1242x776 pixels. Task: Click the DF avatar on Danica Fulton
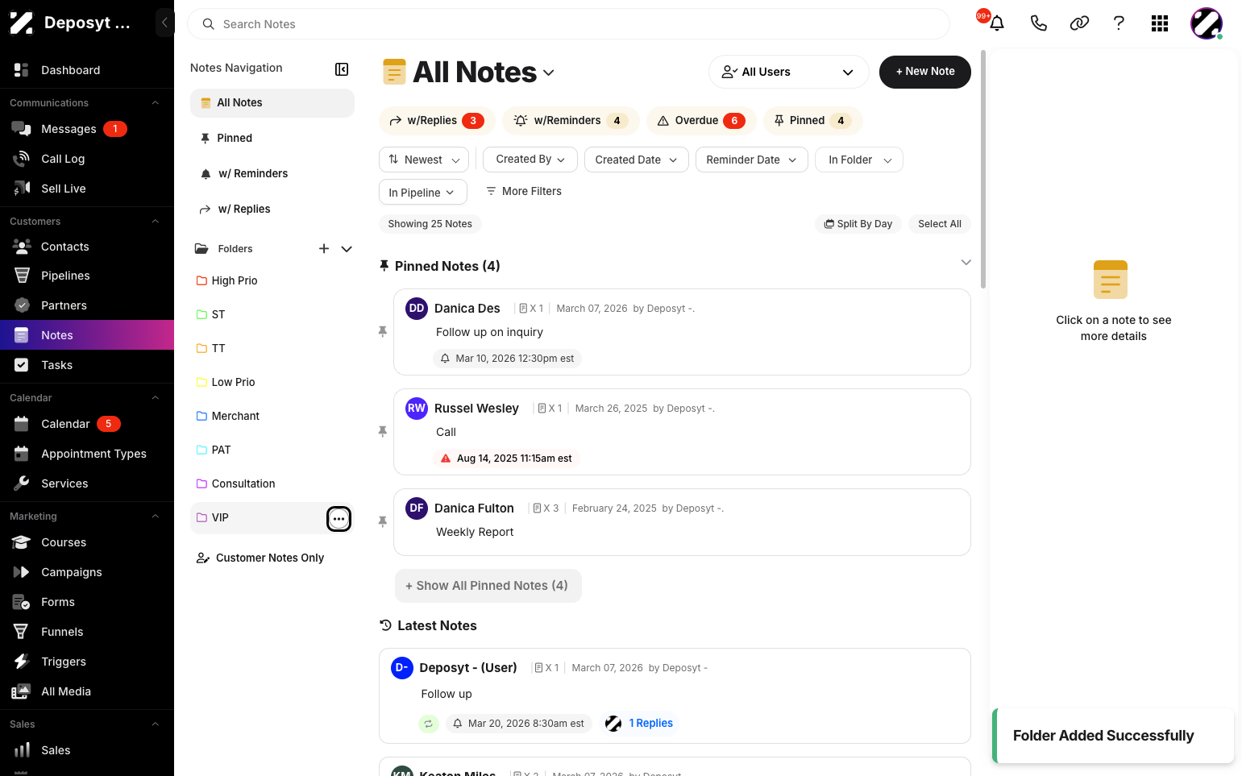pos(417,508)
